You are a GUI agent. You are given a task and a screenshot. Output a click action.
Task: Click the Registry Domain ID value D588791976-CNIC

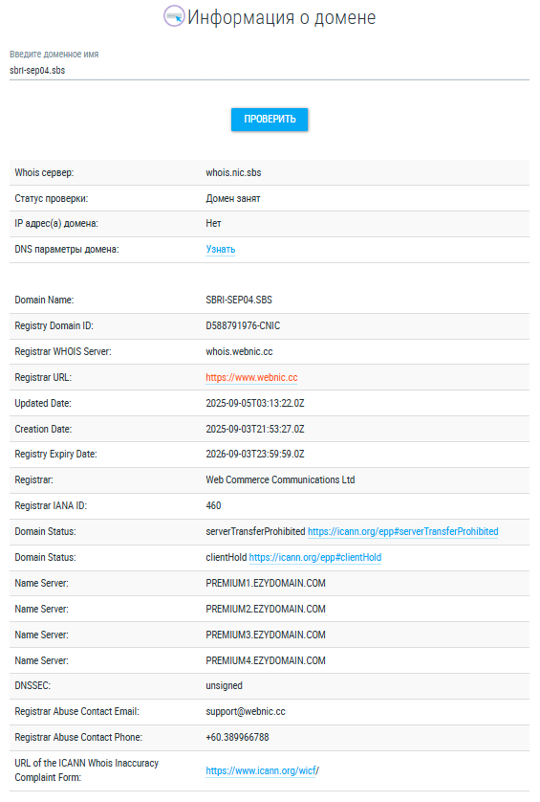click(243, 325)
